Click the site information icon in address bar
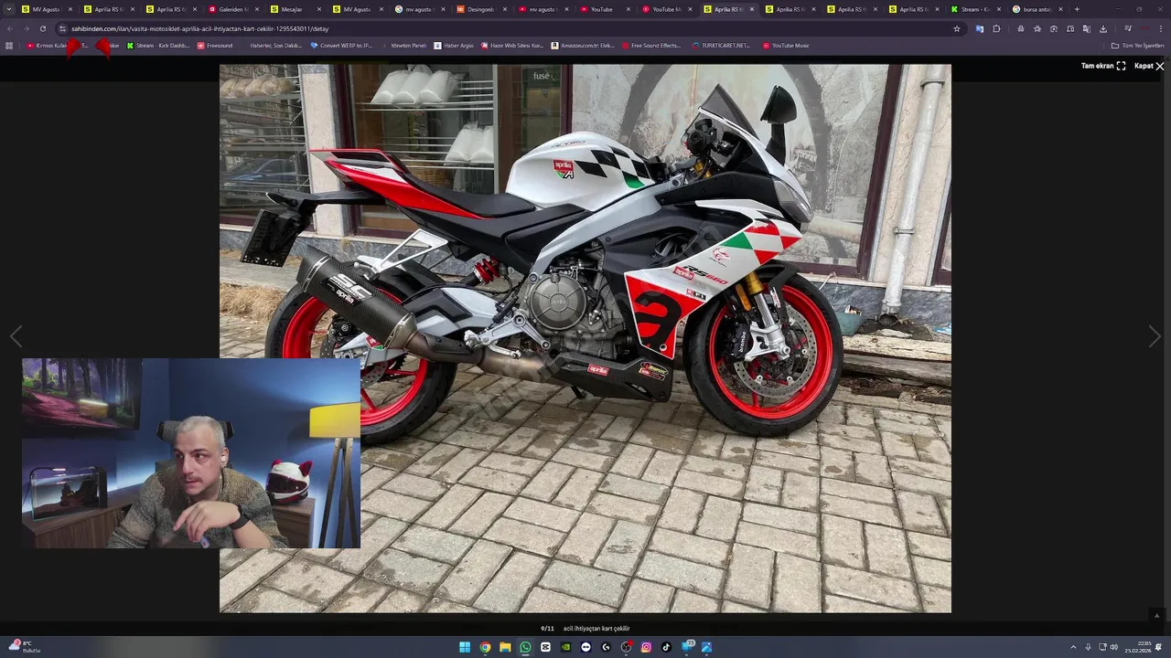This screenshot has height=658, width=1171. coord(62,28)
